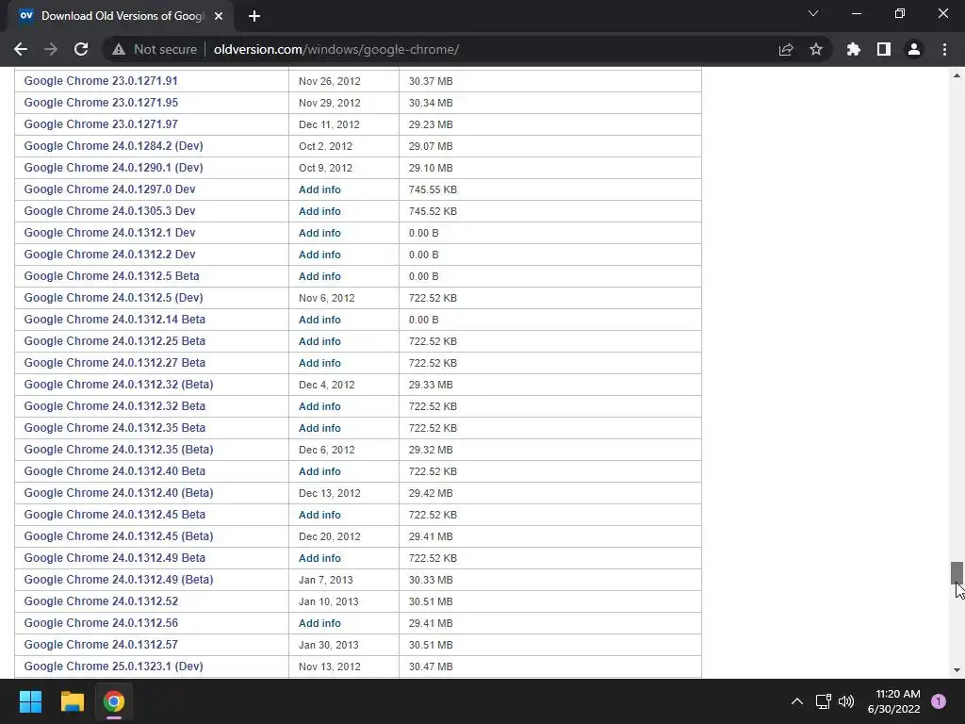Open Google Chrome 24.0.1284.2 (Dev) link
The image size is (965, 724).
(113, 146)
